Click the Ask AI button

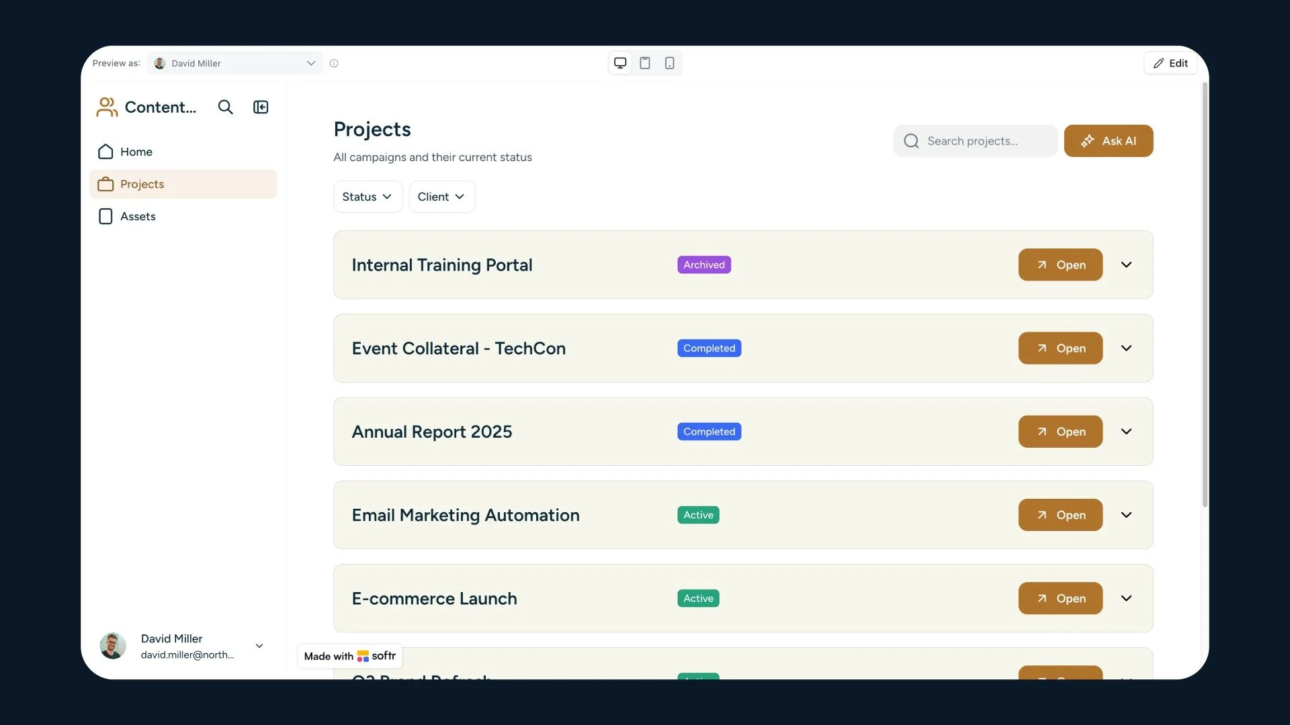(1108, 141)
